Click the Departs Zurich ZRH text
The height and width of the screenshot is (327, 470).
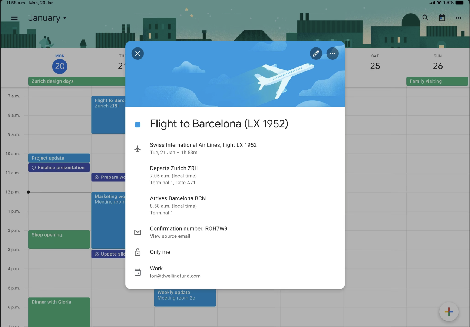(174, 168)
